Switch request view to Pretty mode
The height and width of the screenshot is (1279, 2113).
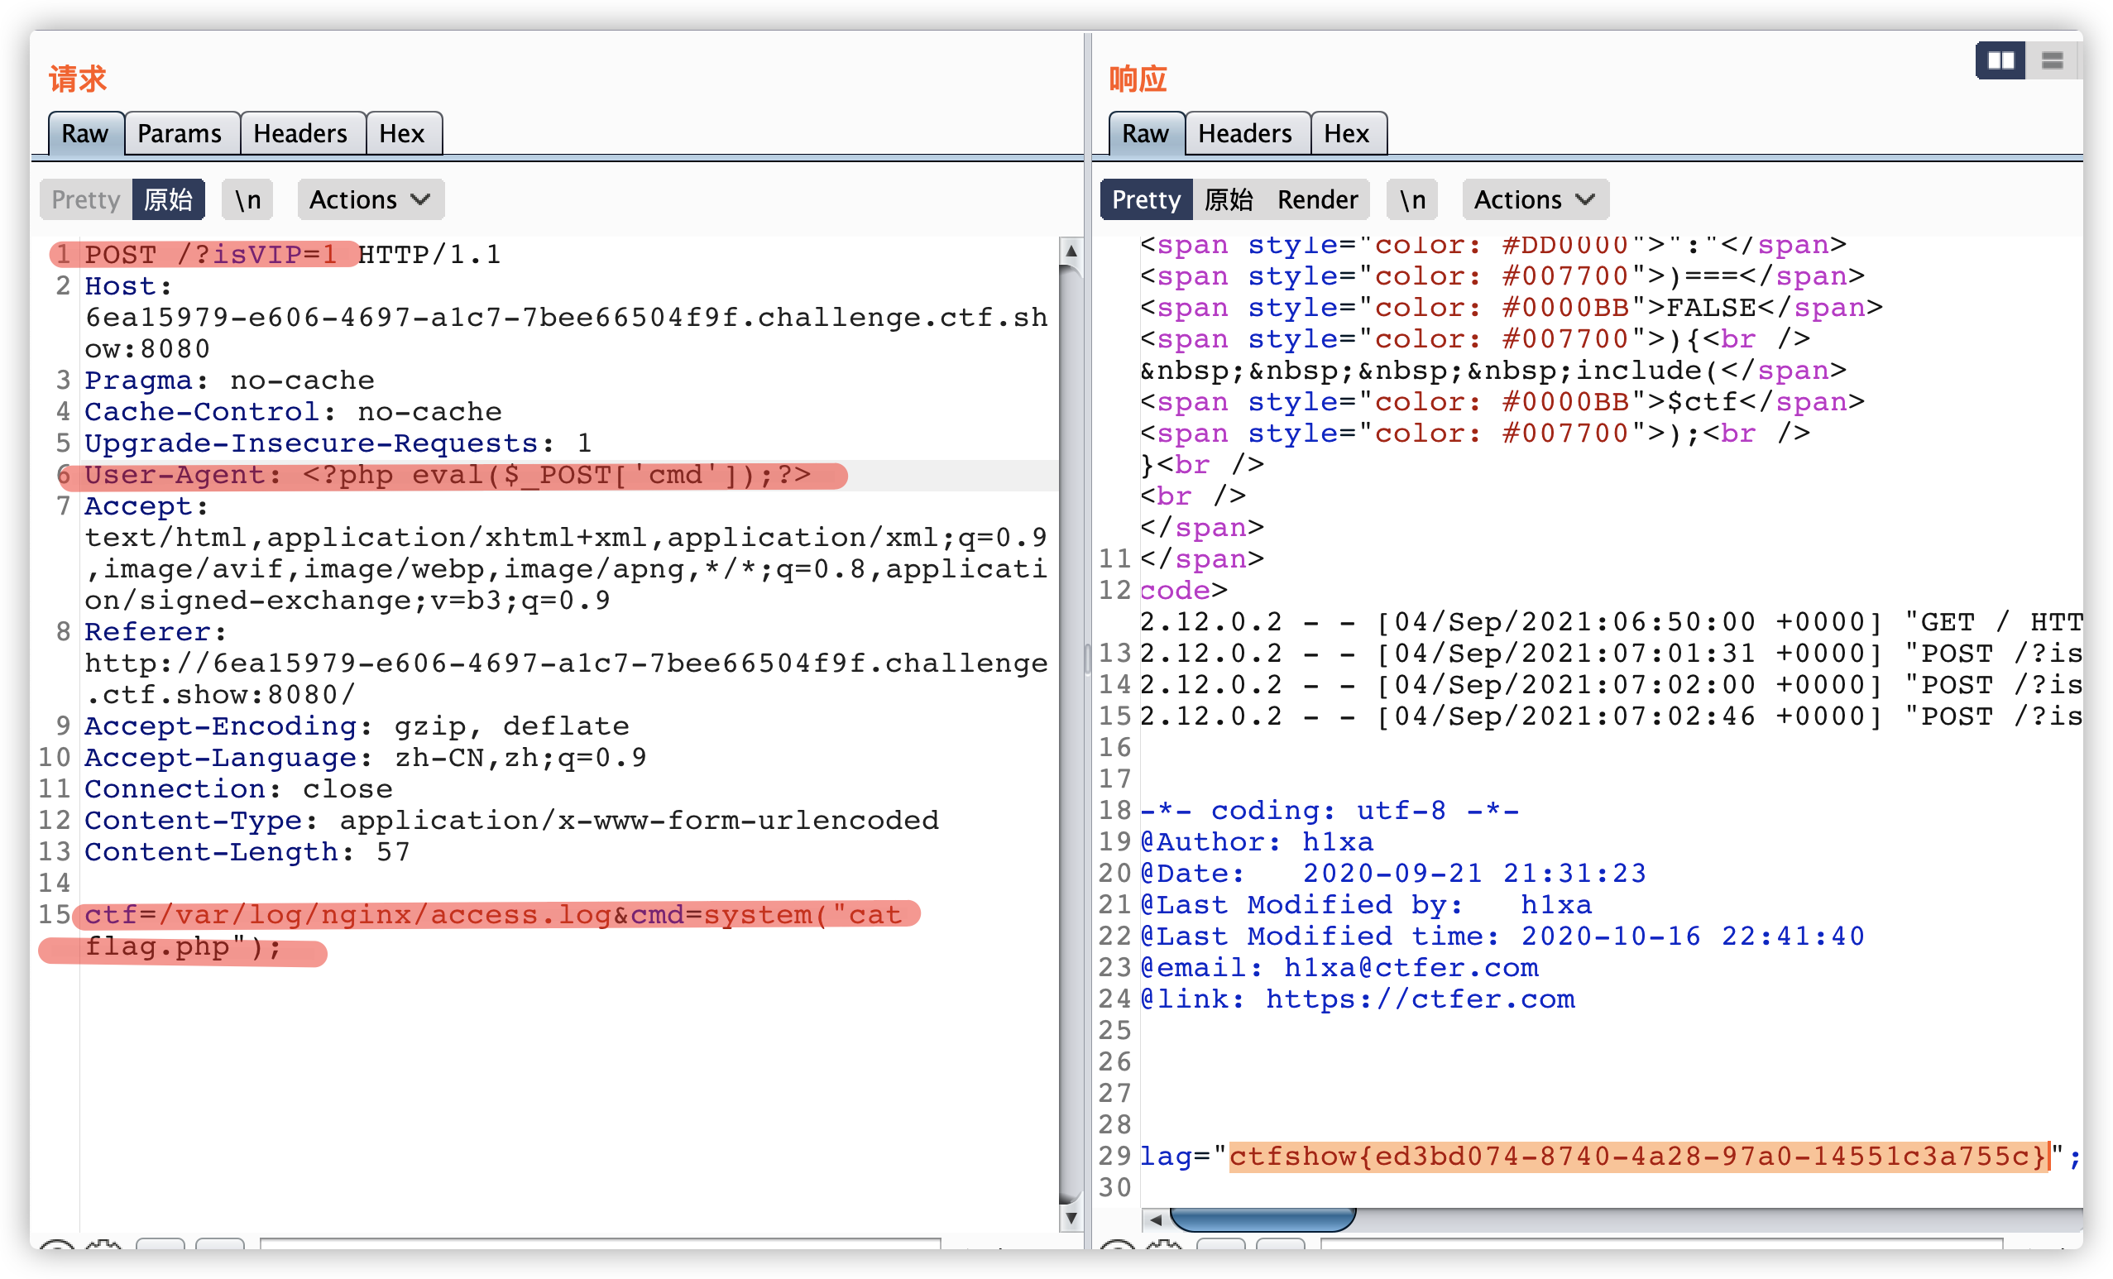pyautogui.click(x=86, y=199)
